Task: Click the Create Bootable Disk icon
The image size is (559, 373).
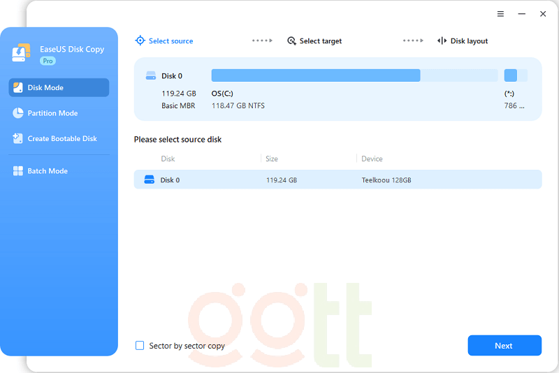Action: [x=18, y=138]
